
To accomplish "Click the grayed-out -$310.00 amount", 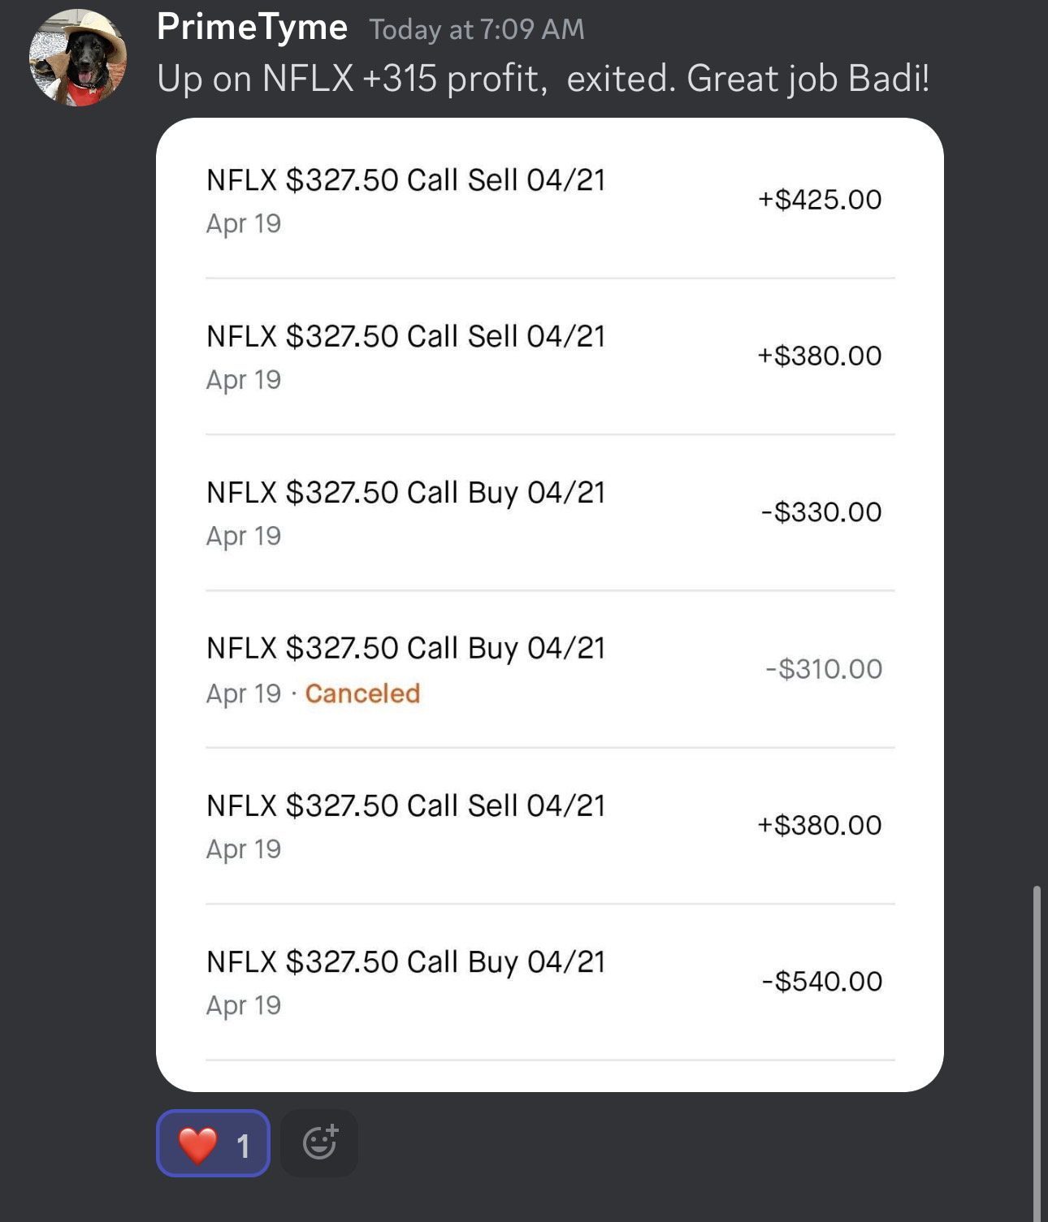I will point(823,669).
